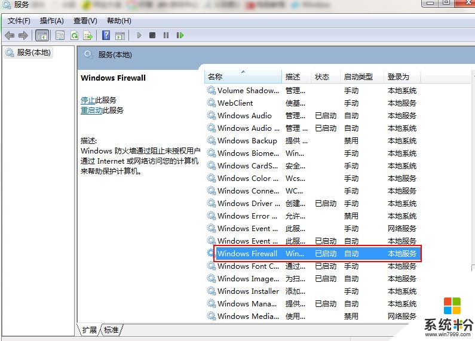Sort by the 描述 column header
Image resolution: width=475 pixels, height=341 pixels.
(x=296, y=77)
